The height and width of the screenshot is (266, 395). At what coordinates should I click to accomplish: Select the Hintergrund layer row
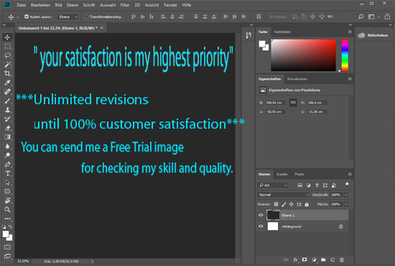tap(302, 226)
